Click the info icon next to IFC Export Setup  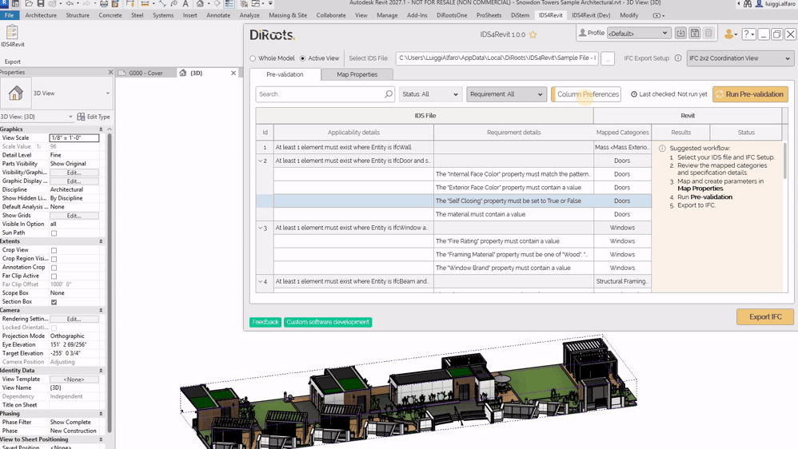(678, 58)
